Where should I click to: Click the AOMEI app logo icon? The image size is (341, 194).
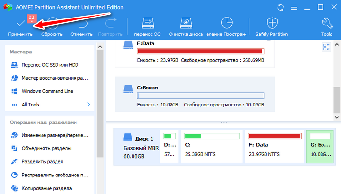8,7
